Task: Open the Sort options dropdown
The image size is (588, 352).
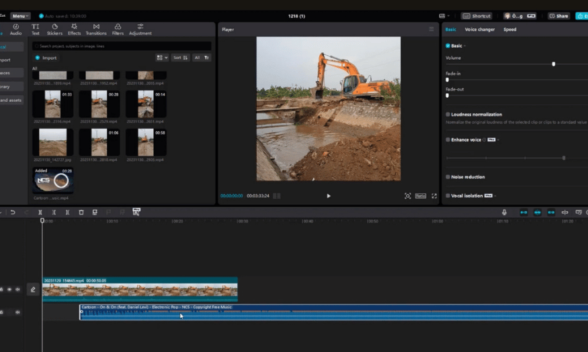Action: pyautogui.click(x=180, y=58)
